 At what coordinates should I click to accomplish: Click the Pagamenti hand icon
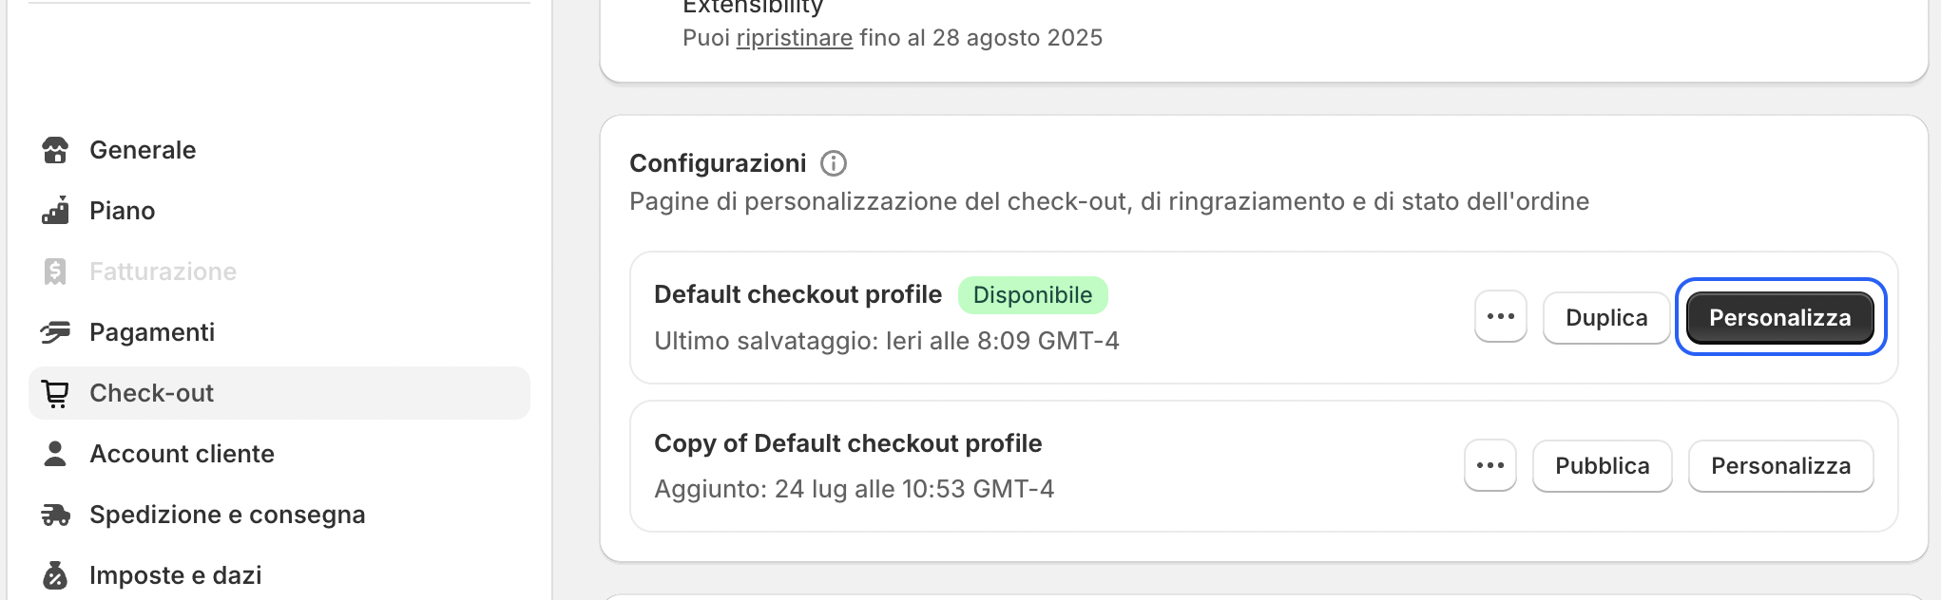pos(55,332)
